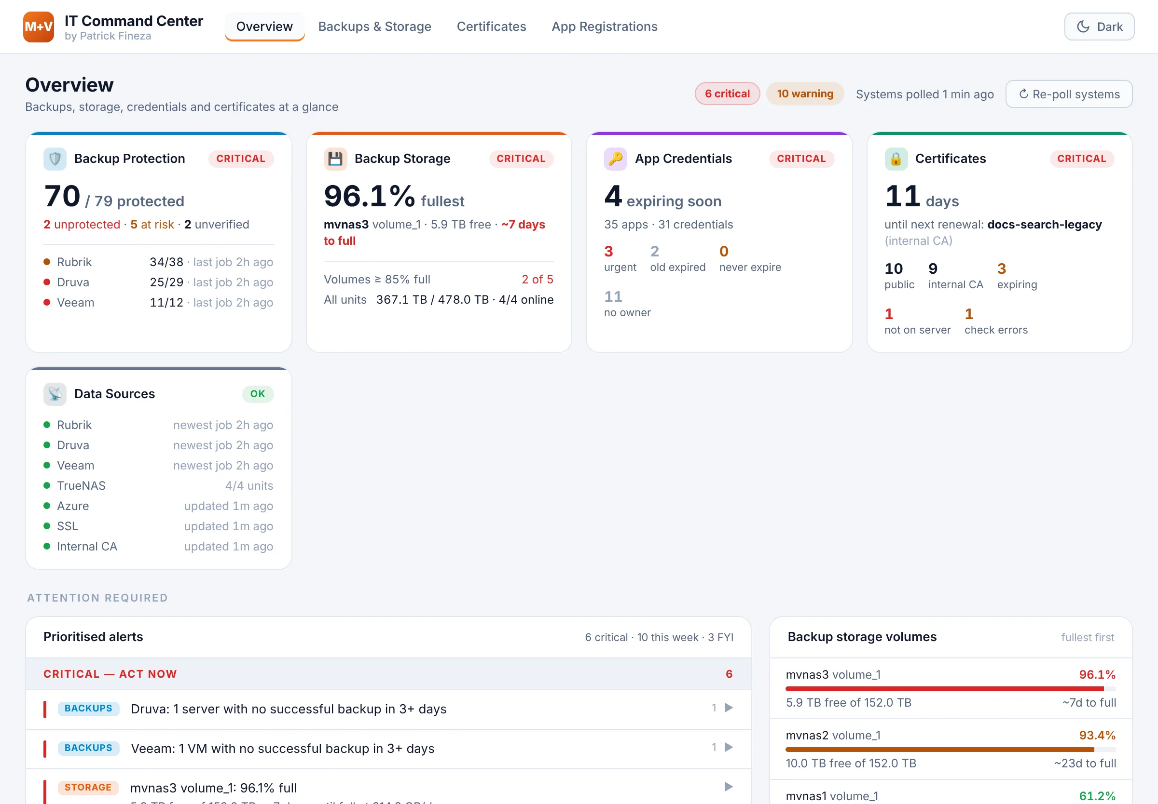This screenshot has width=1158, height=804.
Task: Expand the mvnas3 volume_1 96.1% full alert
Action: (388, 788)
